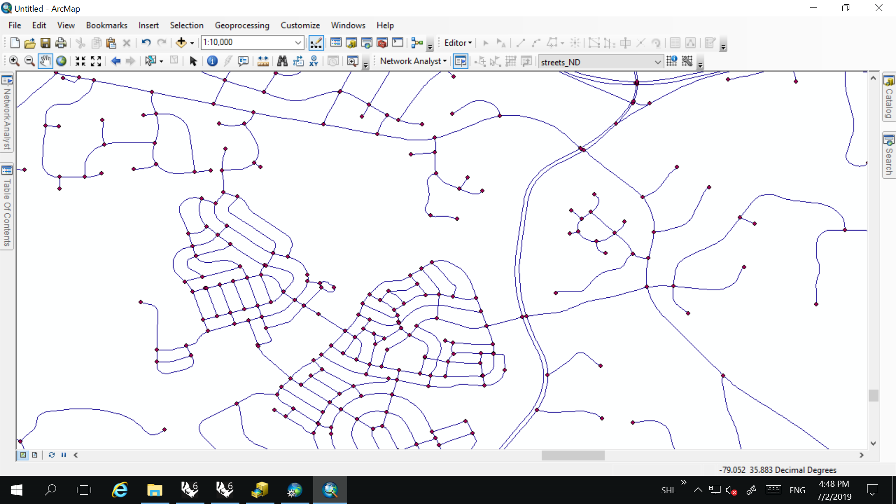
Task: Open the File menu
Action: pos(14,25)
